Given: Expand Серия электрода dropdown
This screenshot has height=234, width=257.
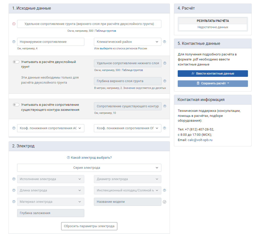Looking at the screenshot, I should point(89,168).
